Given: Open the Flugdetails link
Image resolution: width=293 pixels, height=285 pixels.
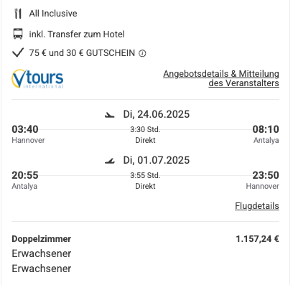Looking at the screenshot, I should click(x=257, y=206).
